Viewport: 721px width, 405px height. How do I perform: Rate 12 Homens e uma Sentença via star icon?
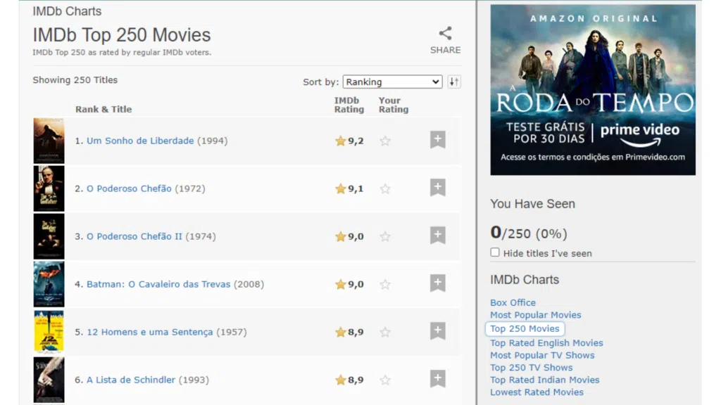[x=385, y=332]
